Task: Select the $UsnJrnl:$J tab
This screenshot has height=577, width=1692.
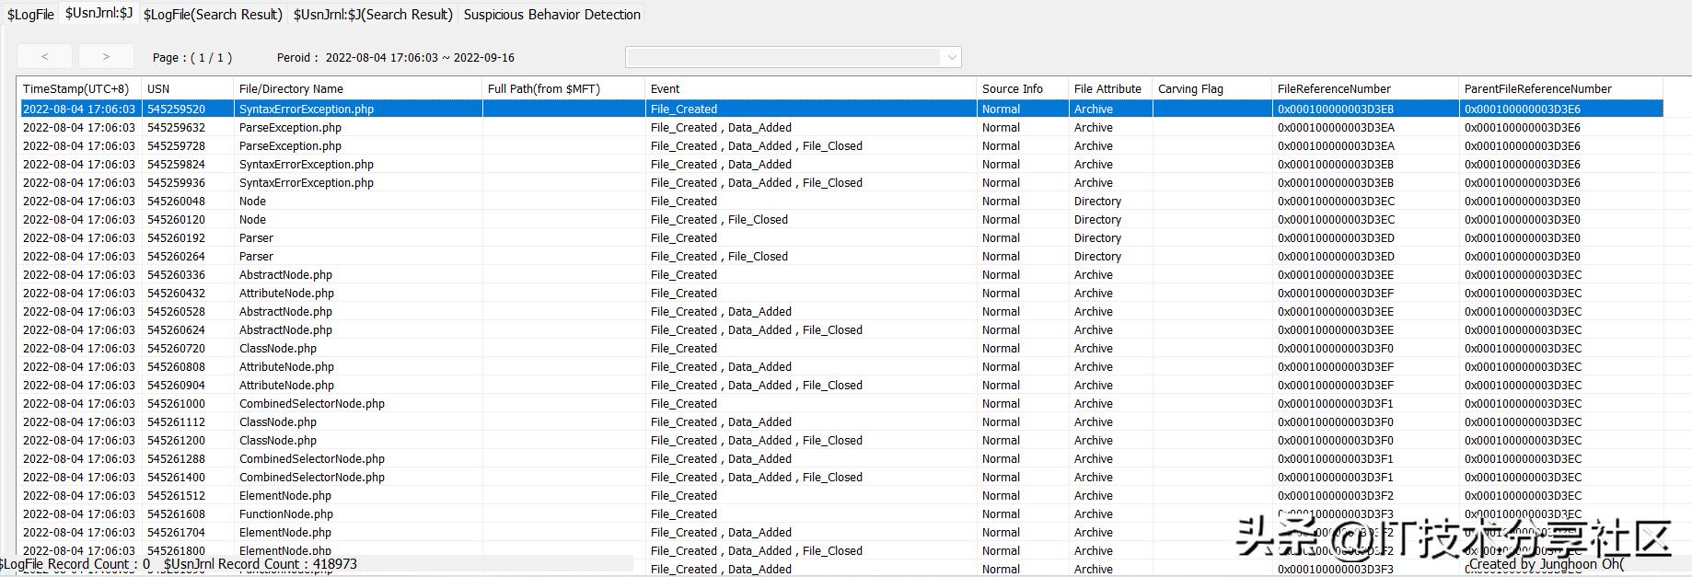Action: pyautogui.click(x=99, y=14)
